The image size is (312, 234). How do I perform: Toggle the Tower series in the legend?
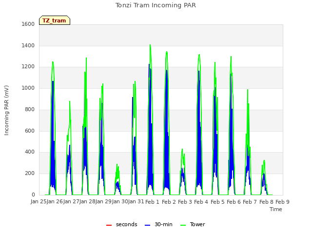pyautogui.click(x=193, y=224)
